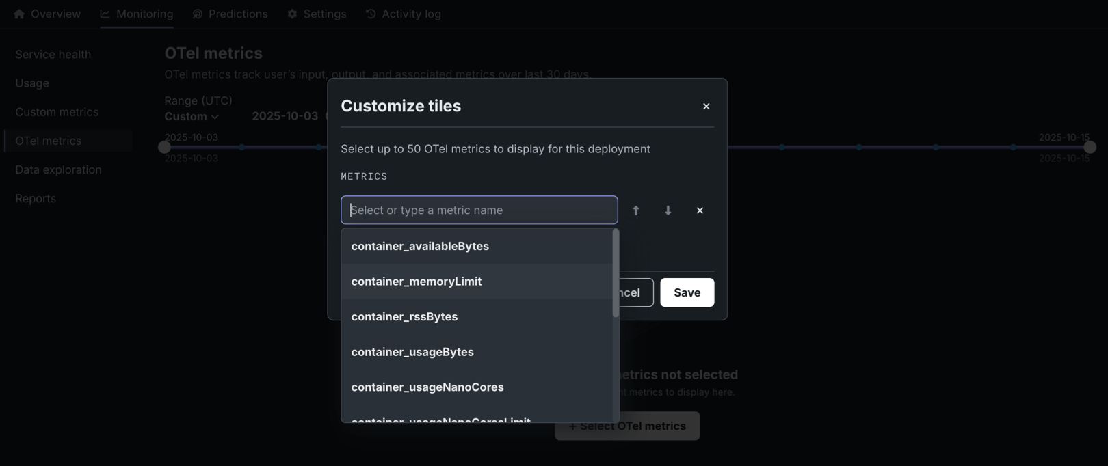Choose container_memoryLimit metric option
1108x466 pixels.
click(x=416, y=282)
